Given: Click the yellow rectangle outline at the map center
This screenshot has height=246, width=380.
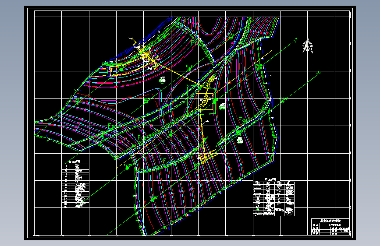Looking at the screenshot, I should [204, 102].
